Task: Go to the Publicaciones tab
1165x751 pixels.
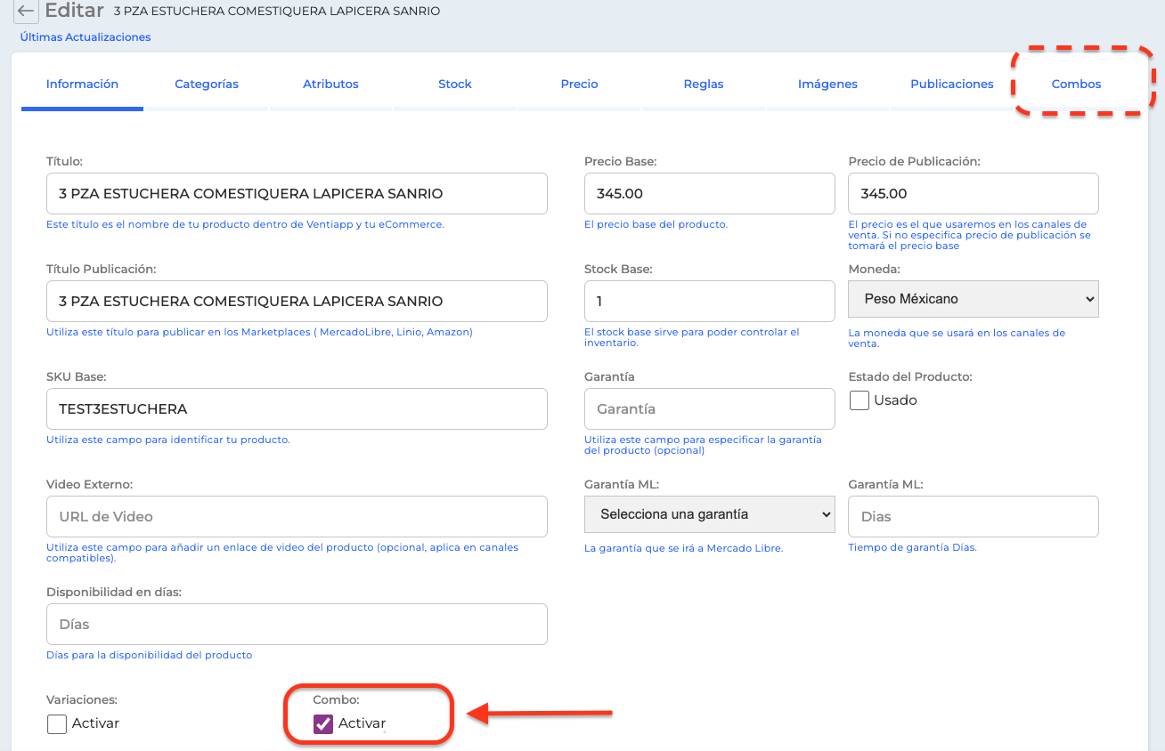Action: 952,84
